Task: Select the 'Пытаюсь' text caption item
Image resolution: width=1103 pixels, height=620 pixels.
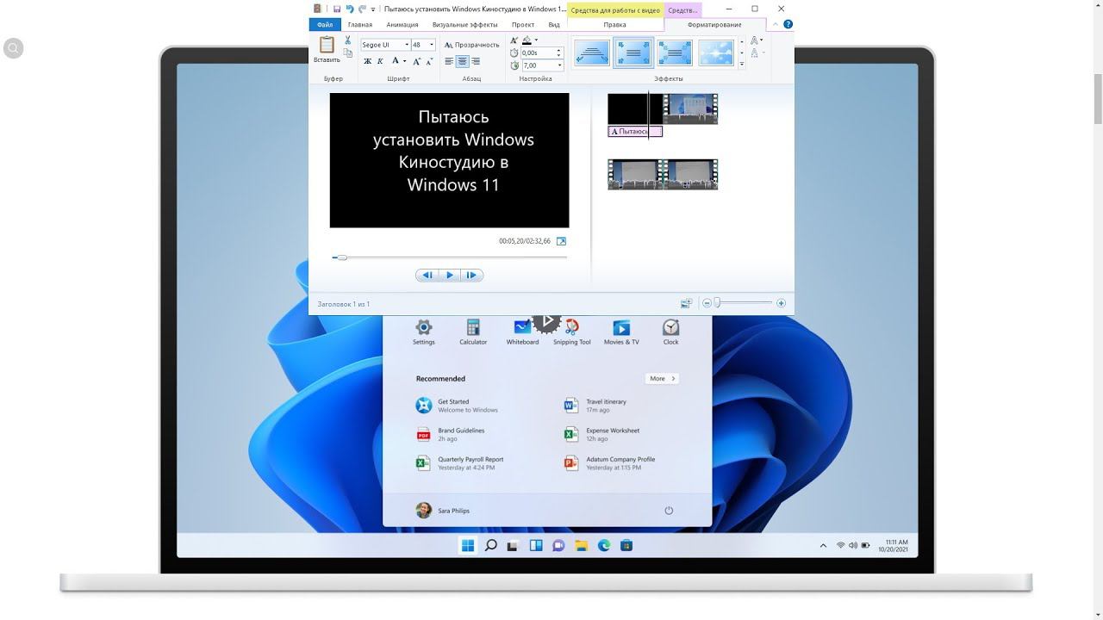Action: coord(635,132)
